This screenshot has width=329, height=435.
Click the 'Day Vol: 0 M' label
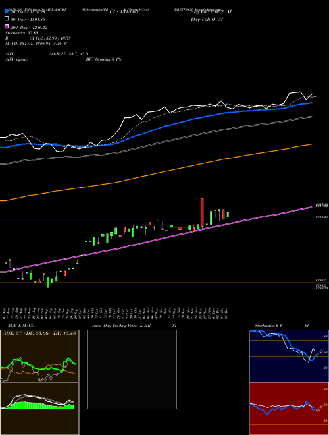207,19
